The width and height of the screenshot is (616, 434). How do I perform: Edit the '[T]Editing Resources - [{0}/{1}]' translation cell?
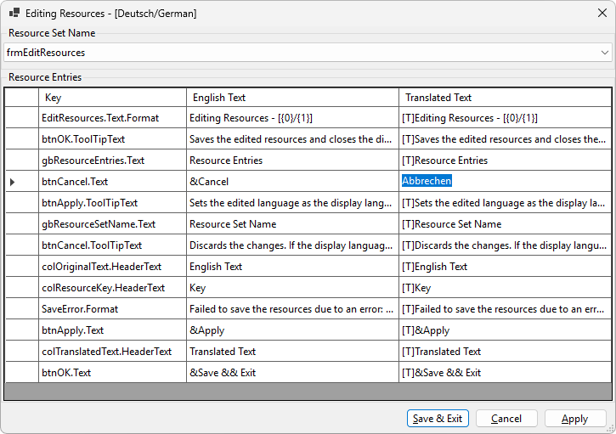click(x=506, y=118)
